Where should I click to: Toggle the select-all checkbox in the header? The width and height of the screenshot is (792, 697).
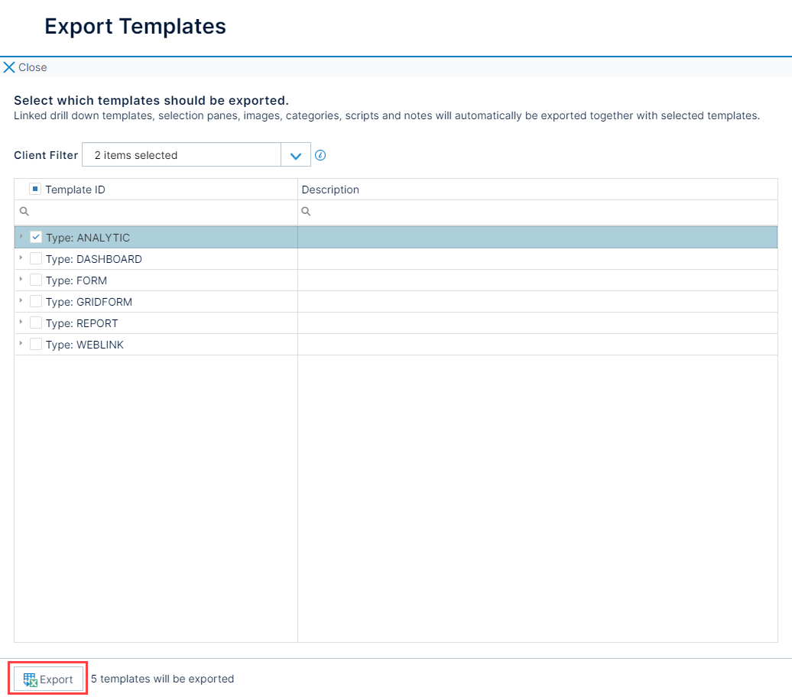34,187
